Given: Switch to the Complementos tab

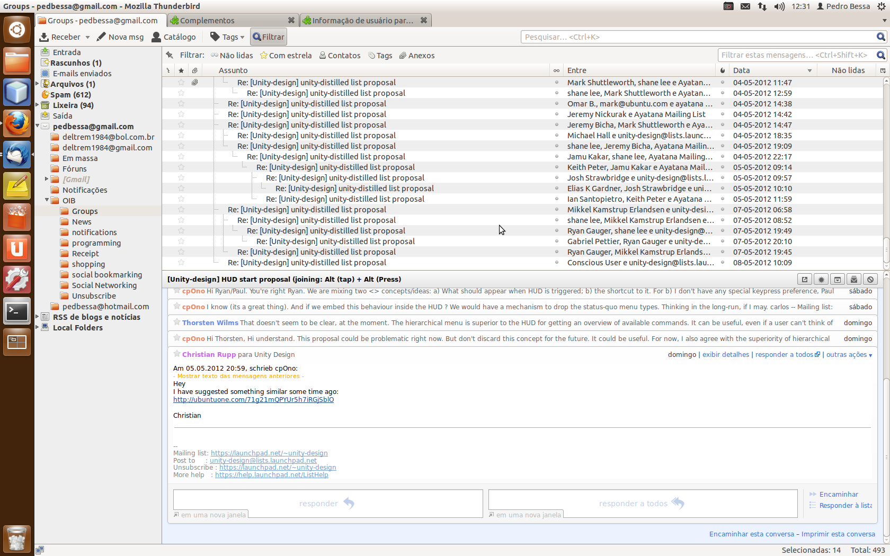Looking at the screenshot, I should pos(233,21).
